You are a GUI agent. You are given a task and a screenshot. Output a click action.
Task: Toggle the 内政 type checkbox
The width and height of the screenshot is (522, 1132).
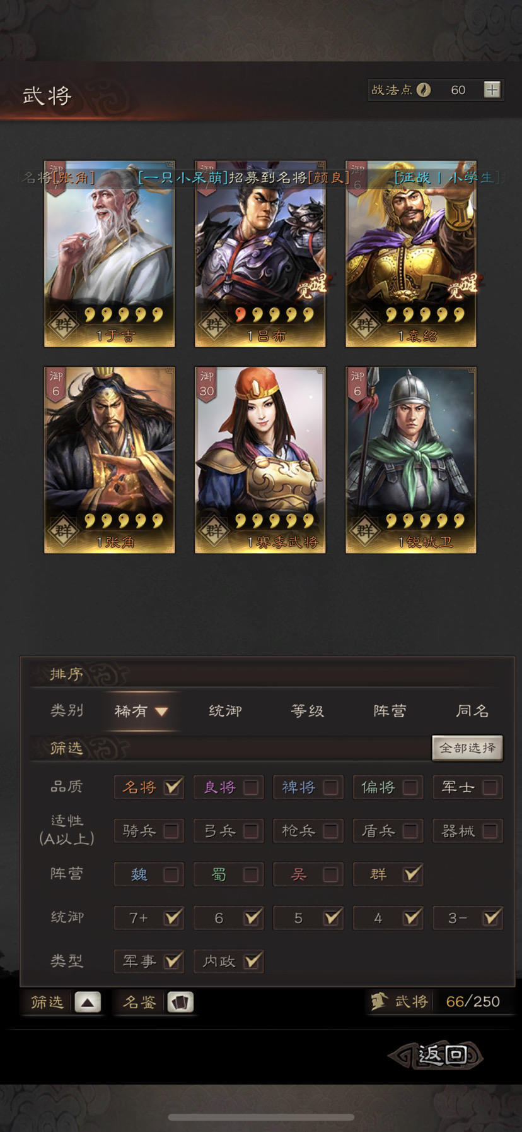(x=252, y=961)
